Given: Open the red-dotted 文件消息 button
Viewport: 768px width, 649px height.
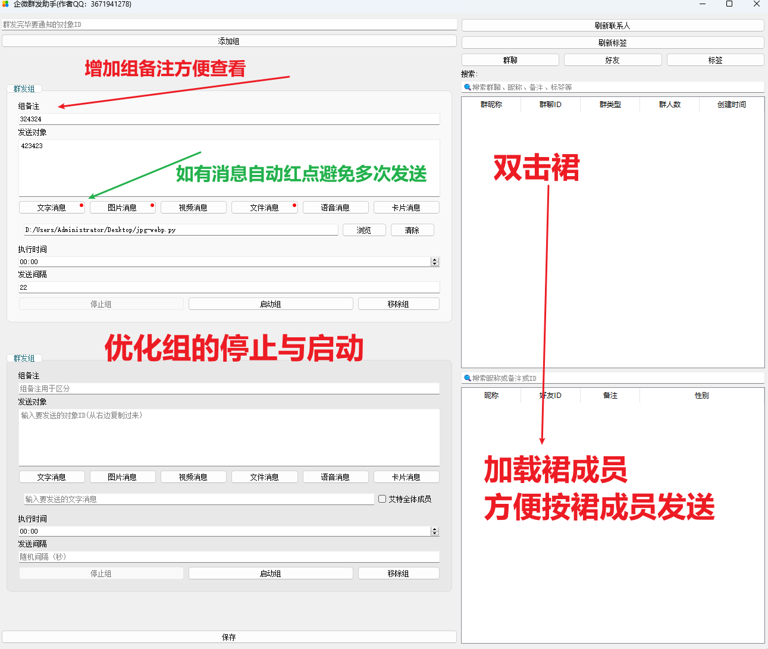Looking at the screenshot, I should click(x=264, y=208).
